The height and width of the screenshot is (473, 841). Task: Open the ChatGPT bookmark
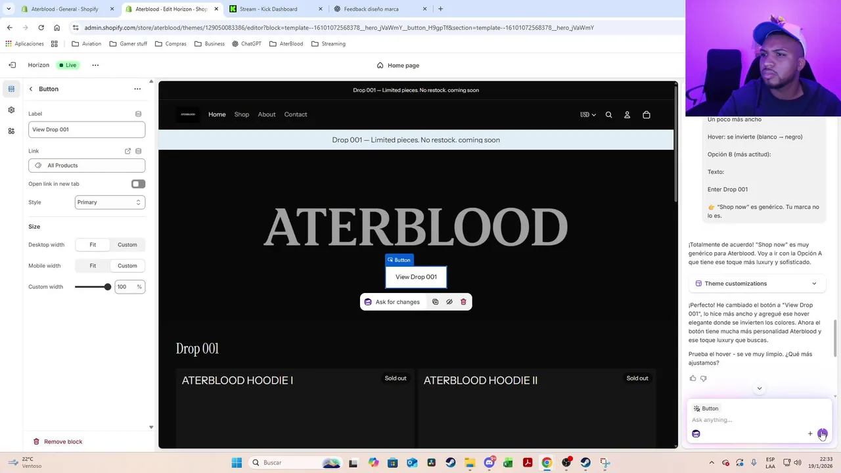[246, 44]
